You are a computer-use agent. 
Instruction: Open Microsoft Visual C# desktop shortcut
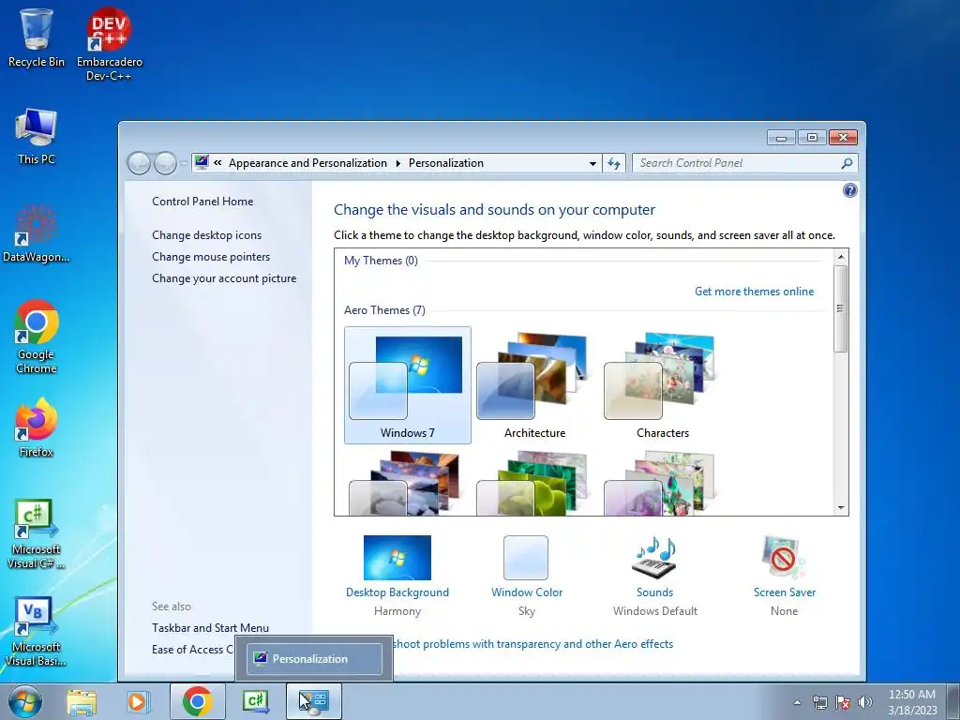(x=37, y=533)
